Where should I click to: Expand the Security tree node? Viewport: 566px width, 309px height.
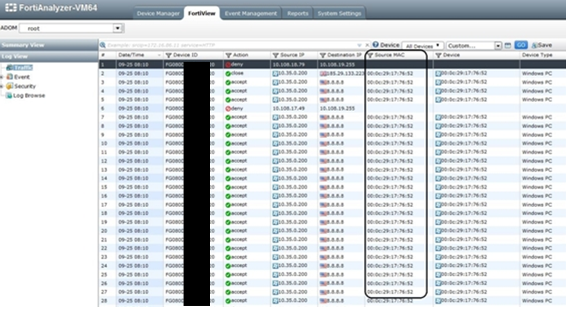click(3, 86)
